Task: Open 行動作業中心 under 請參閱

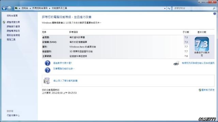Action: click(13, 115)
